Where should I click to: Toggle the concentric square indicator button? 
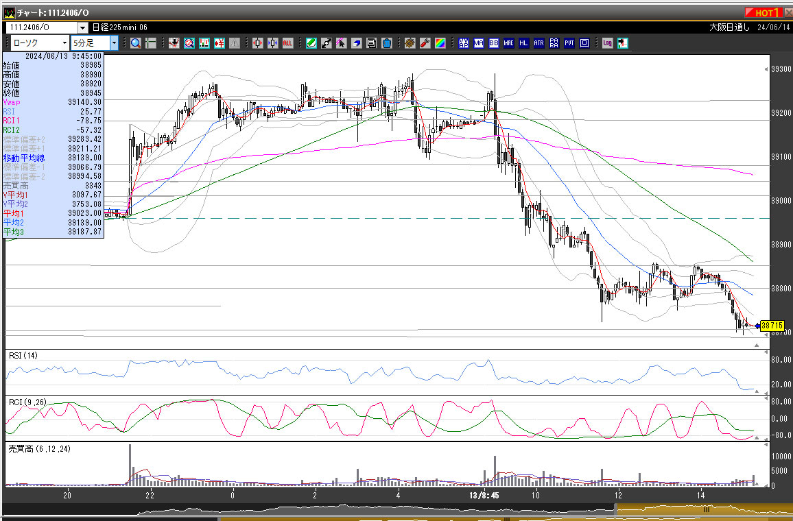(x=584, y=43)
